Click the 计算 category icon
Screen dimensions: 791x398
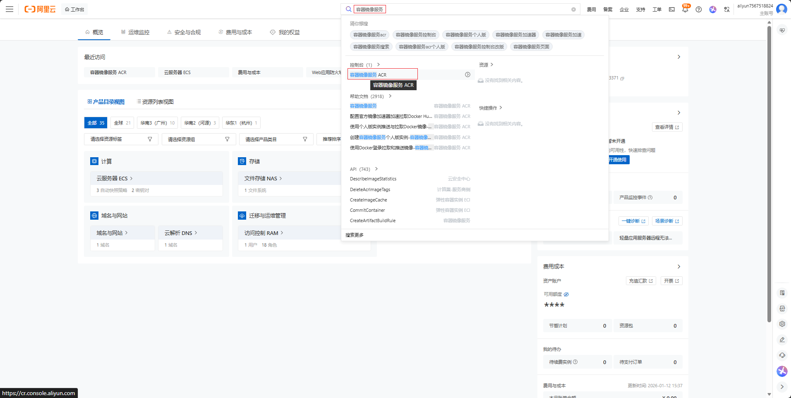pos(94,161)
